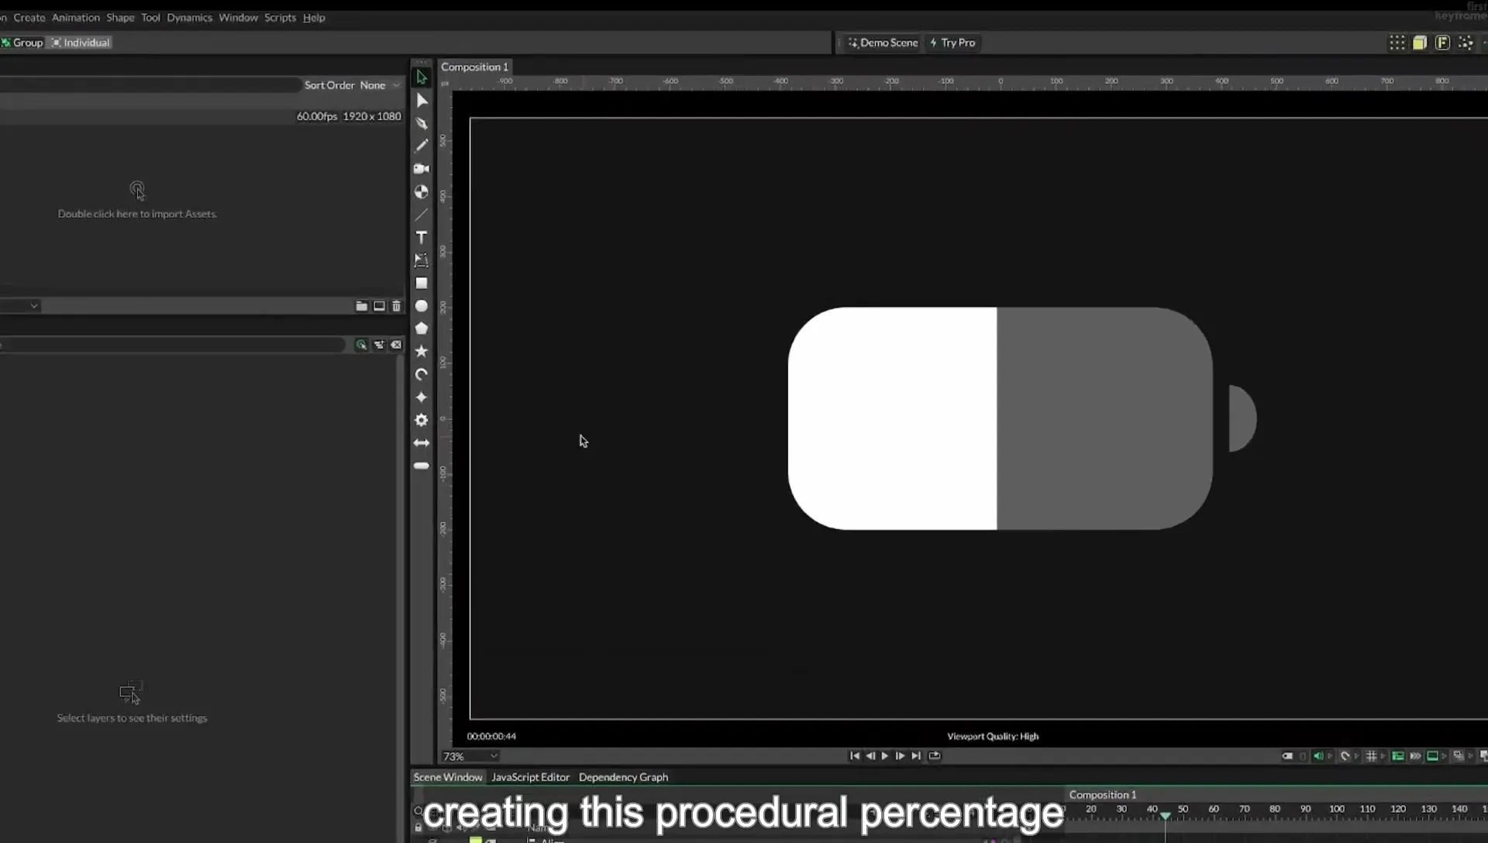
Task: Select the Capsule shape tool
Action: (x=422, y=466)
